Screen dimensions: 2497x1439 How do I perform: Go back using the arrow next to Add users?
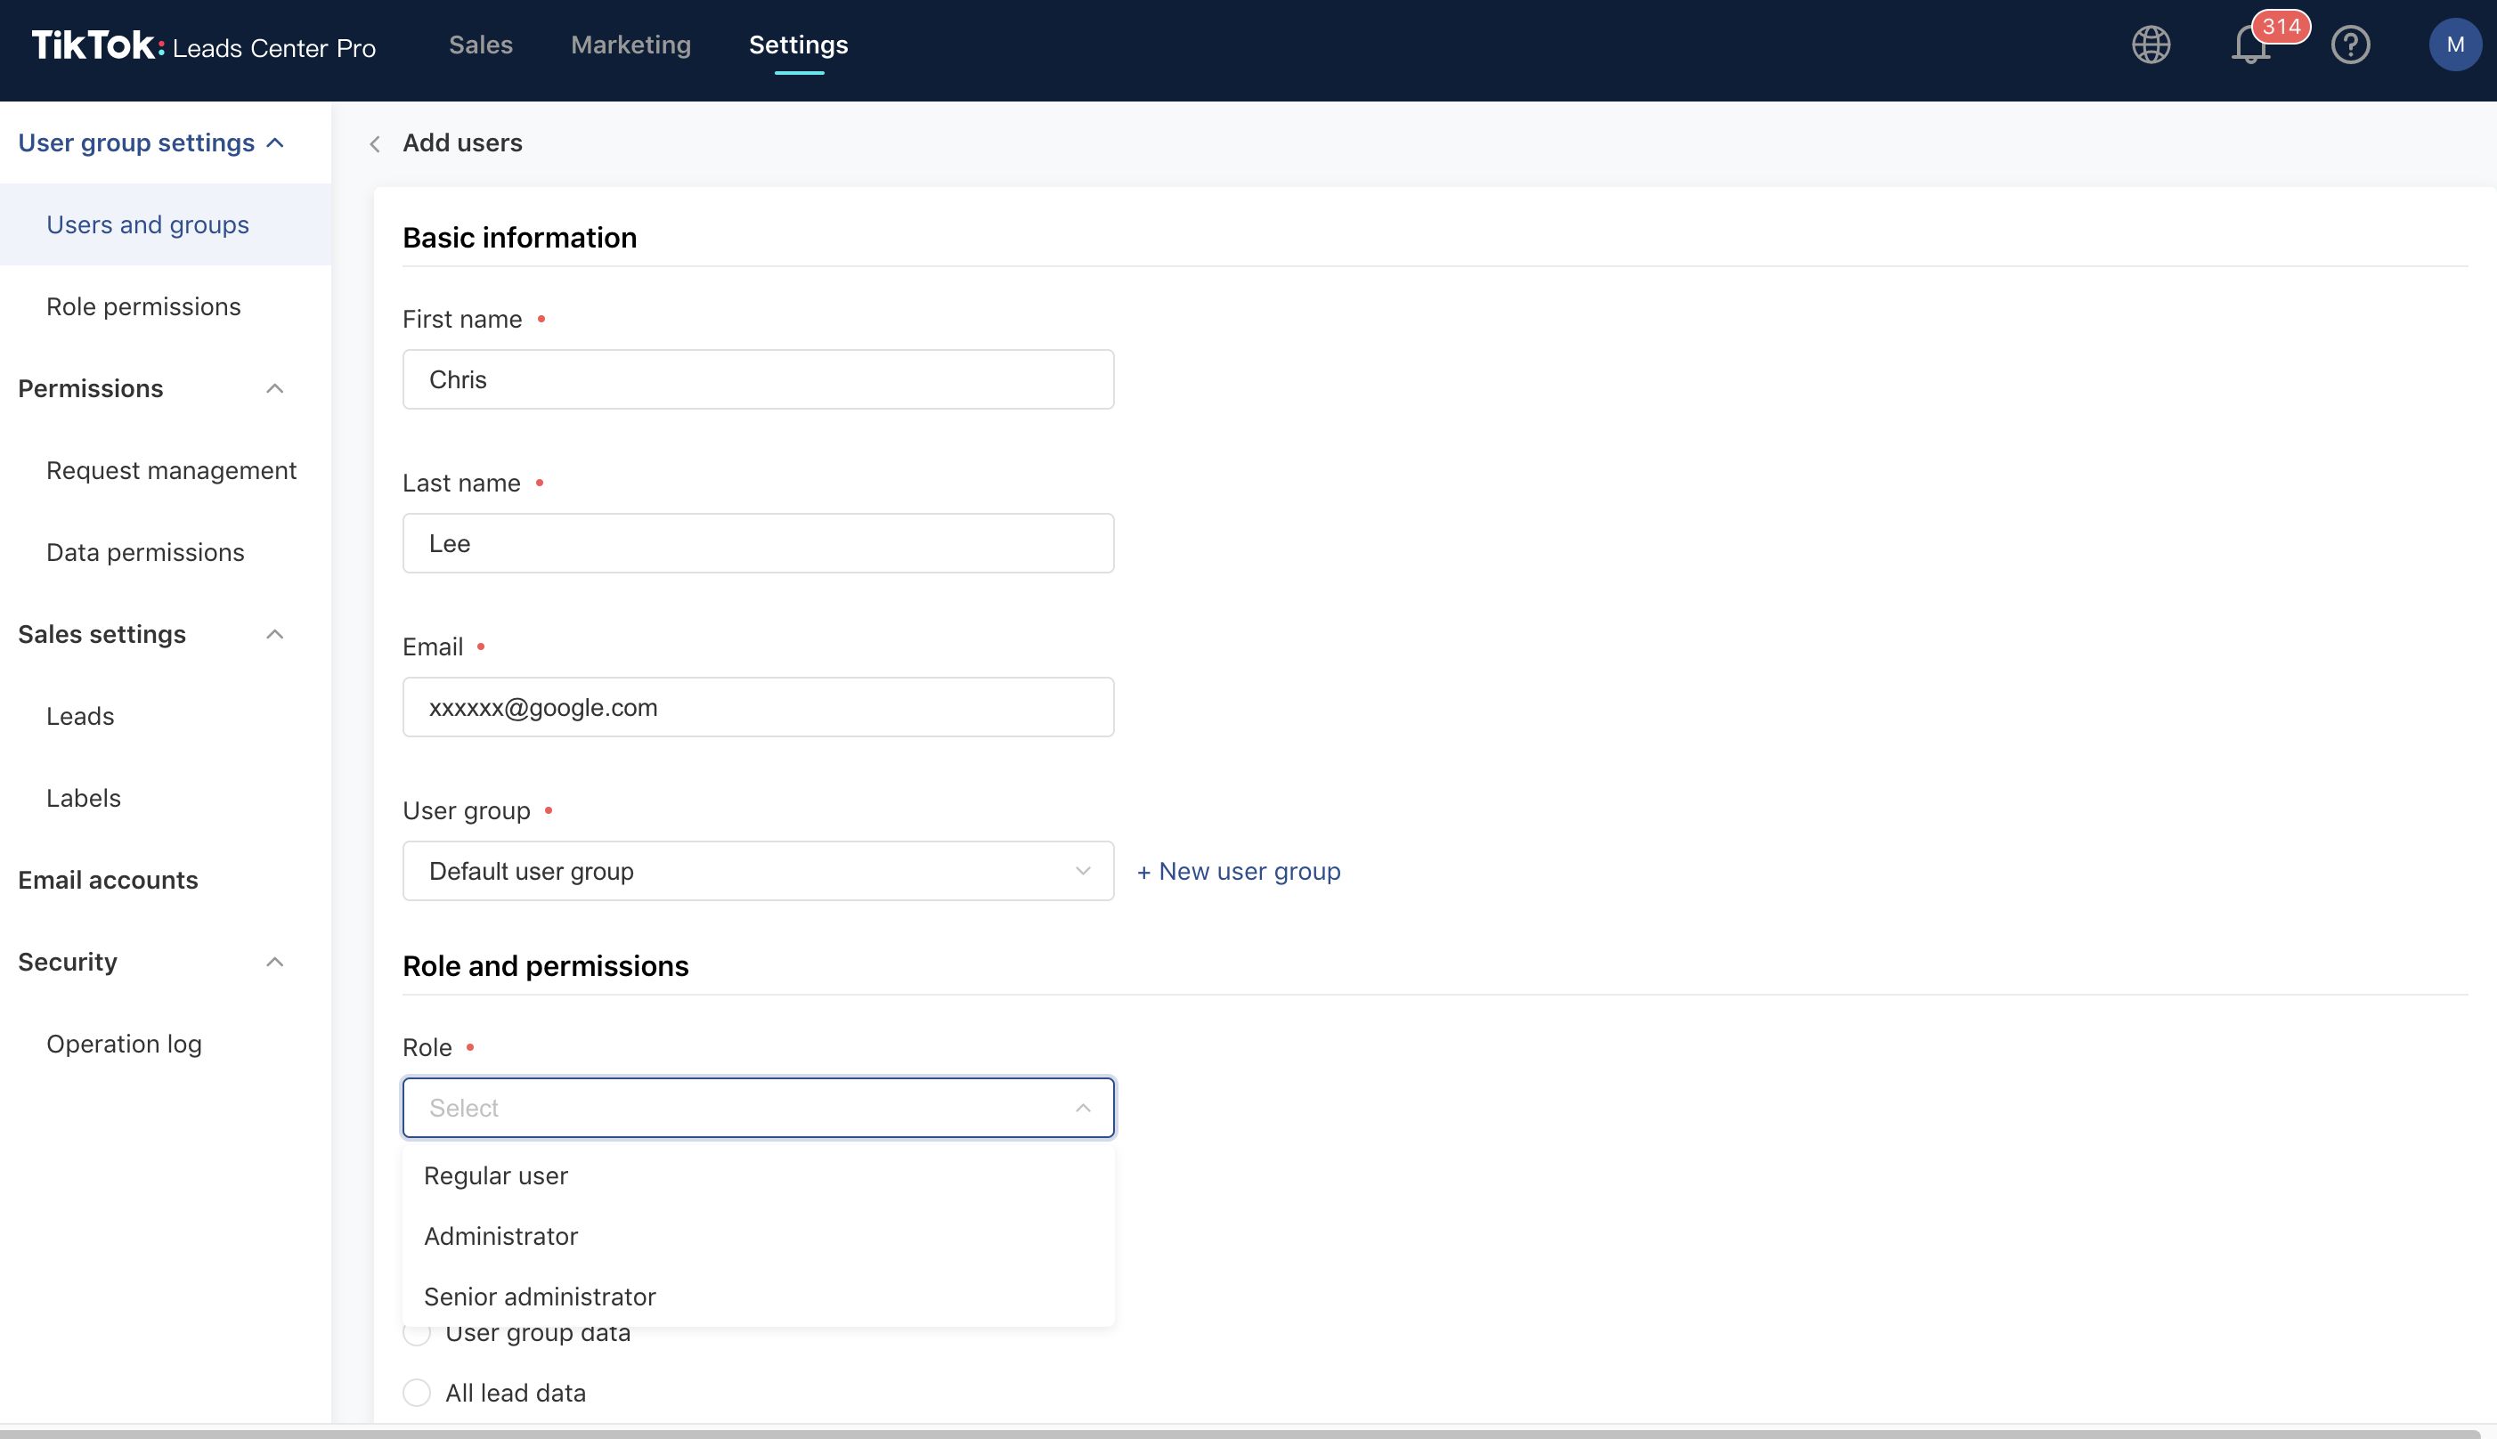tap(375, 143)
